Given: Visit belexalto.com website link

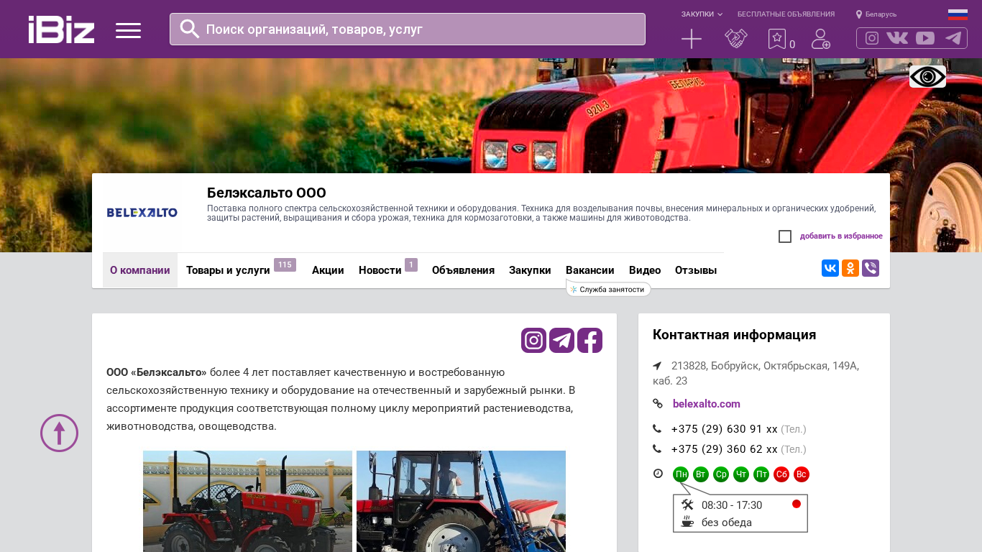Looking at the screenshot, I should (x=707, y=404).
